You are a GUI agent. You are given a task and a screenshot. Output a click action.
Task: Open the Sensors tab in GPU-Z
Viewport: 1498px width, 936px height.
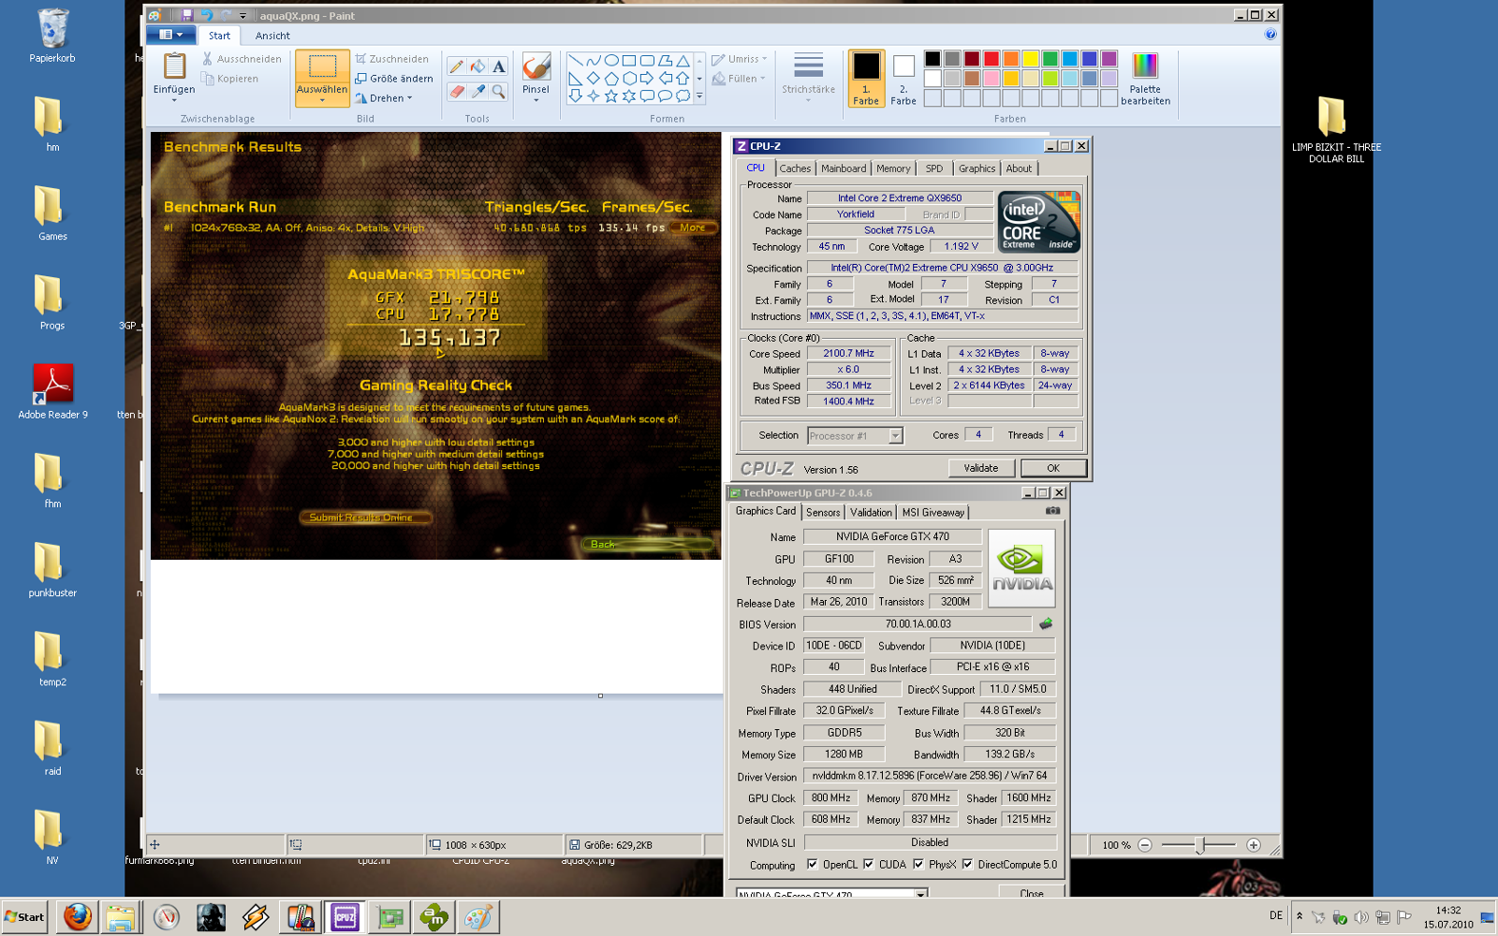point(823,512)
